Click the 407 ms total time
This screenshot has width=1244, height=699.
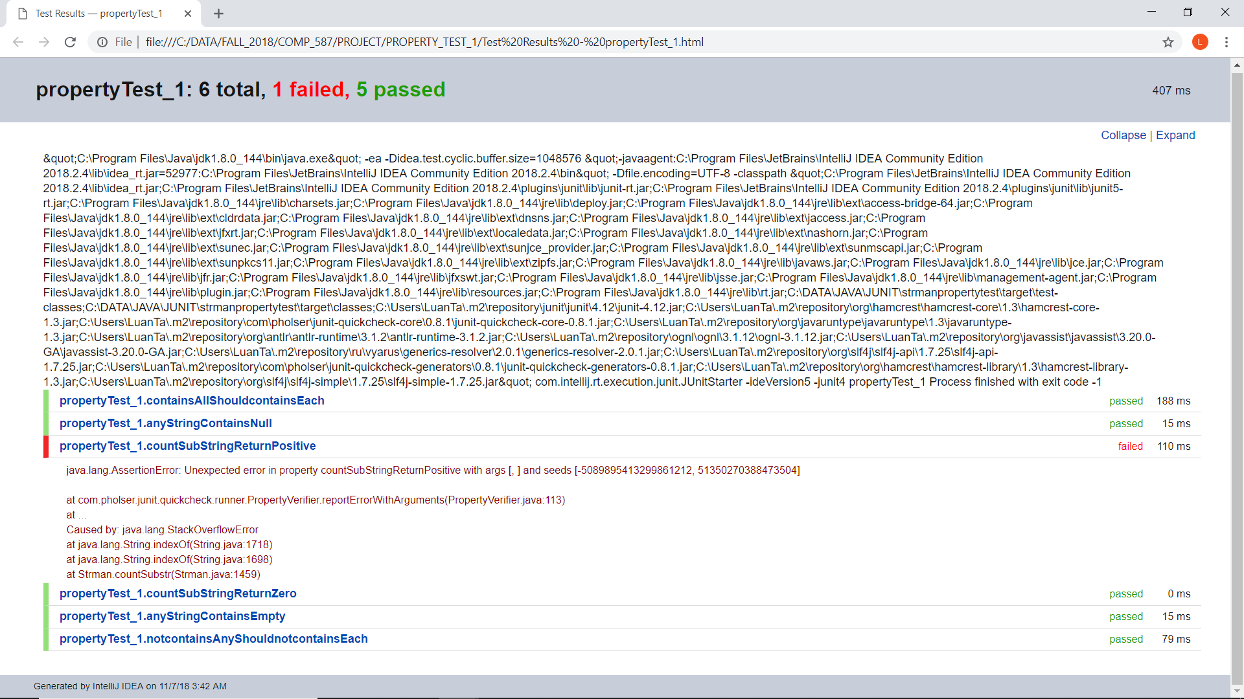click(x=1171, y=91)
